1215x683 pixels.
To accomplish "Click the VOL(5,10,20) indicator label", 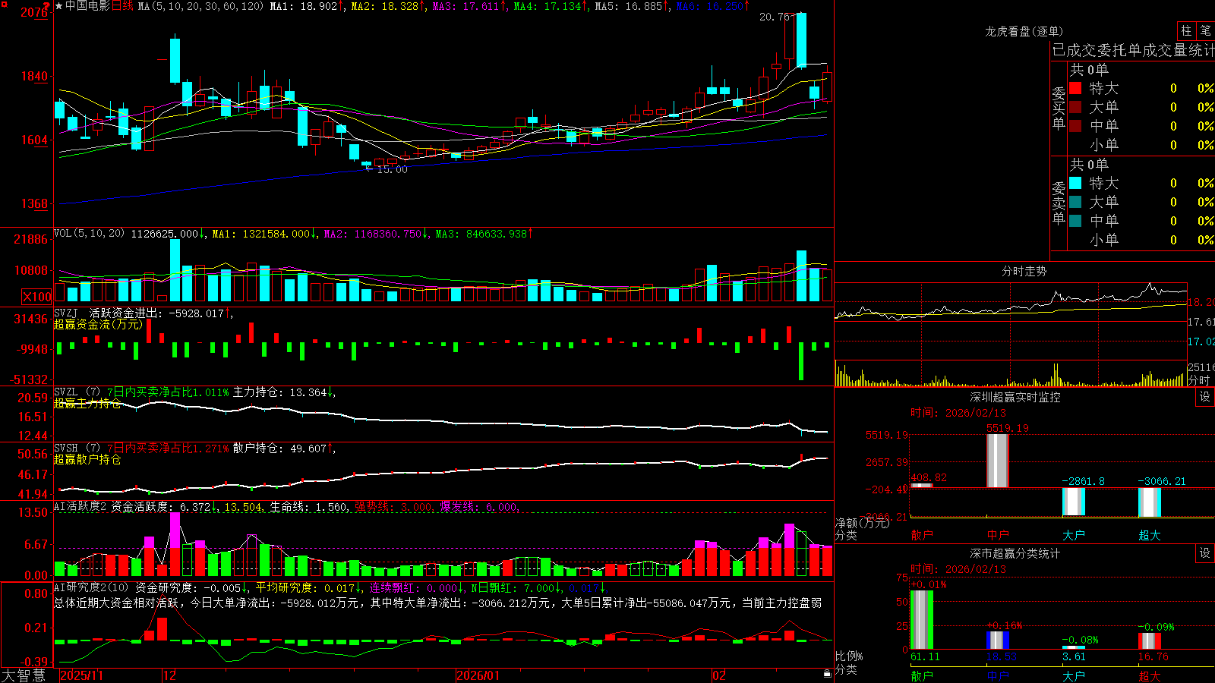I will point(89,234).
